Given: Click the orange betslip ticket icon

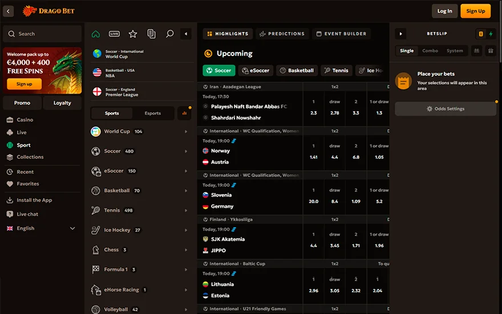Looking at the screenshot, I should pyautogui.click(x=480, y=34).
